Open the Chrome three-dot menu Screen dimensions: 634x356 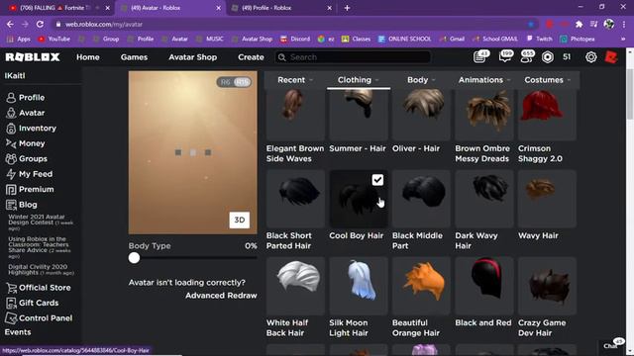click(624, 24)
